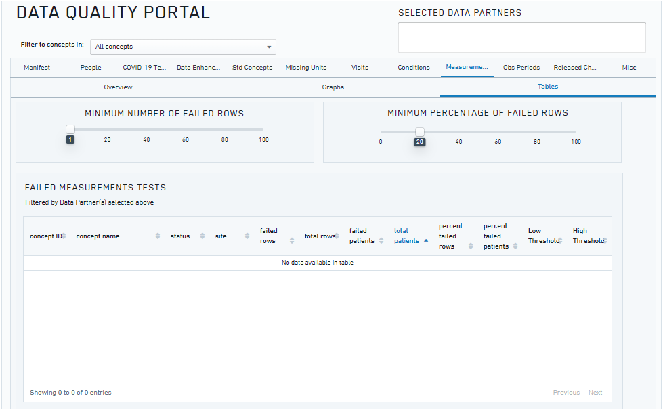
Task: Switch to the Graphs tab
Action: point(333,87)
